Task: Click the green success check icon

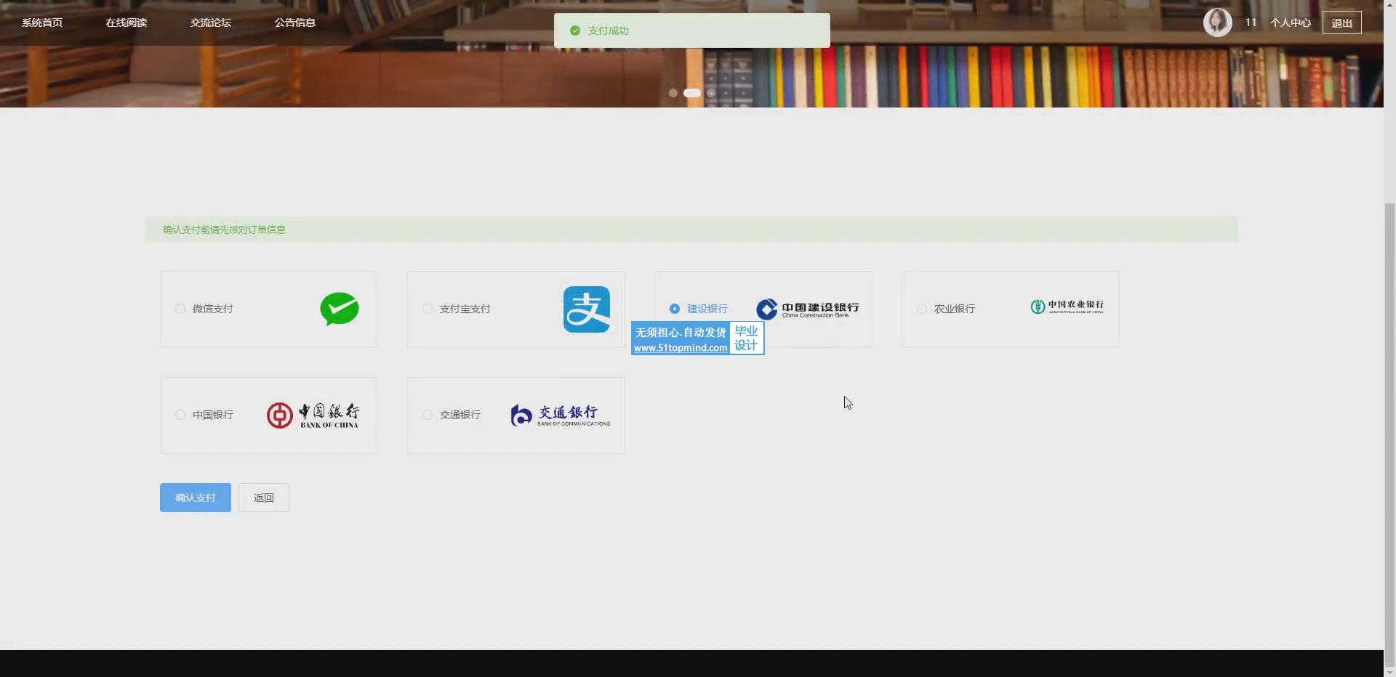Action: tap(575, 31)
